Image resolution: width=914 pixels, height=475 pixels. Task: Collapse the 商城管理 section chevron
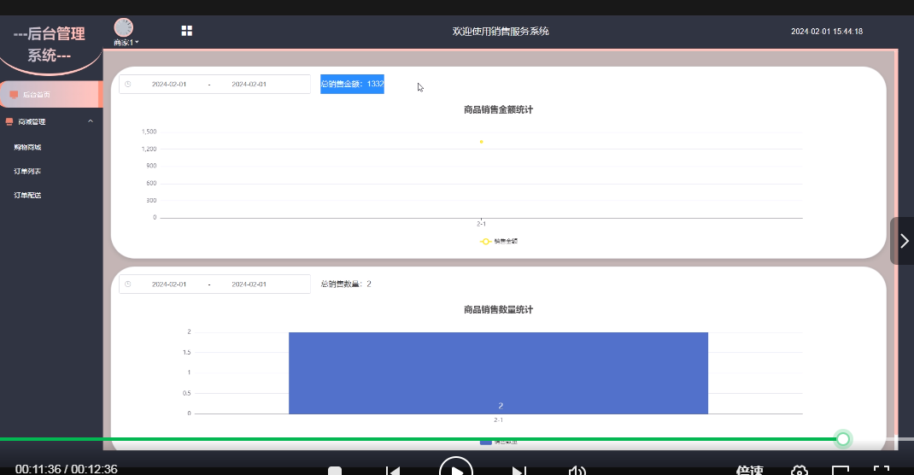click(x=91, y=121)
